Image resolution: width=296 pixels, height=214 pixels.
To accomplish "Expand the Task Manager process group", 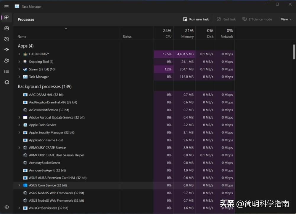I will (x=19, y=77).
